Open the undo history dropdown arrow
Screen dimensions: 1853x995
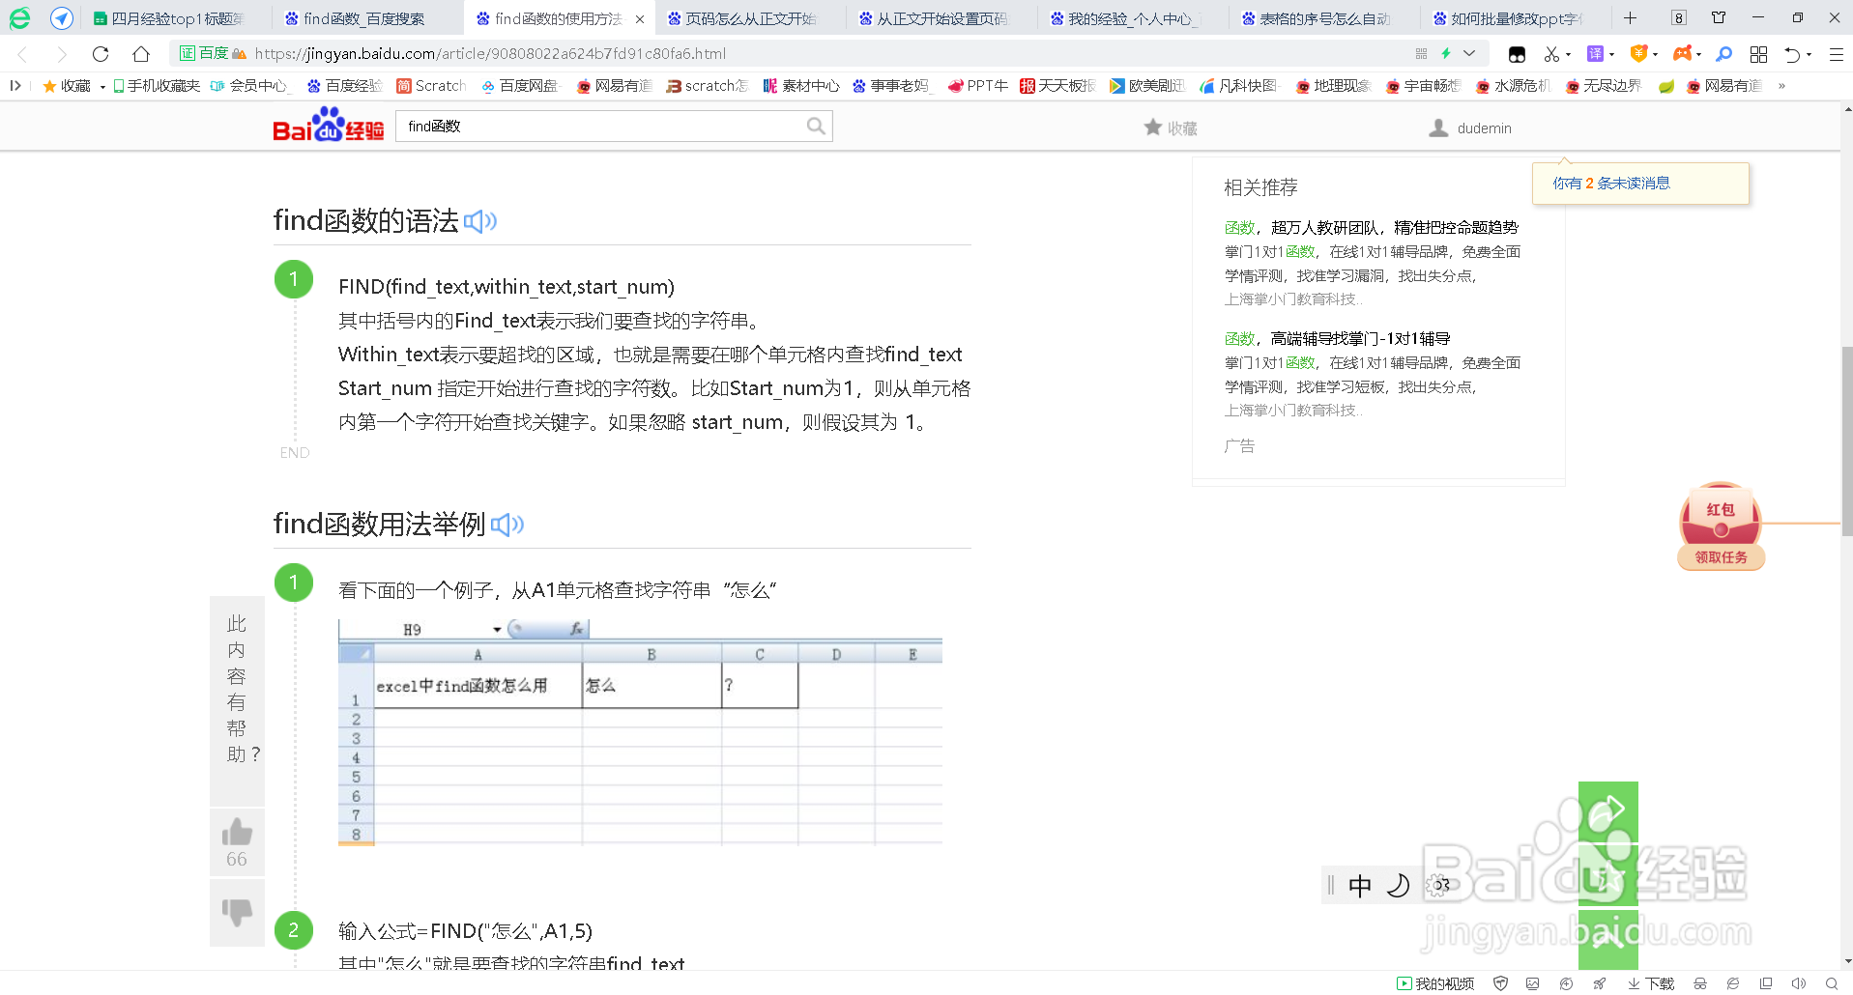[x=1809, y=53]
